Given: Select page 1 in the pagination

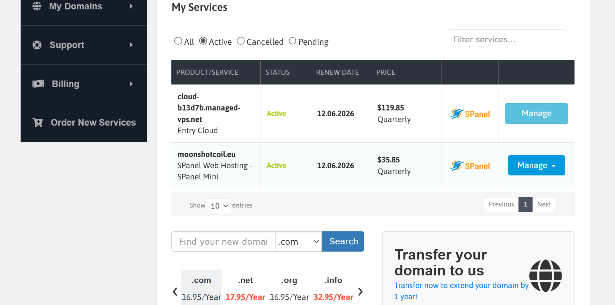Looking at the screenshot, I should (525, 204).
